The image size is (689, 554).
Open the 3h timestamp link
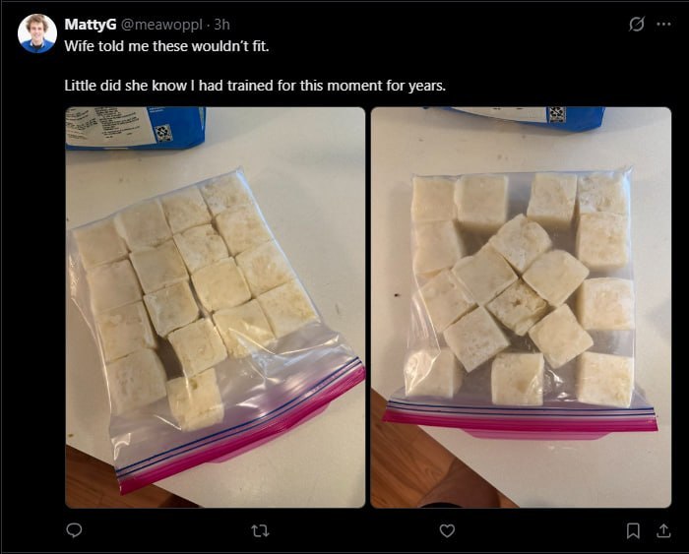tap(221, 25)
